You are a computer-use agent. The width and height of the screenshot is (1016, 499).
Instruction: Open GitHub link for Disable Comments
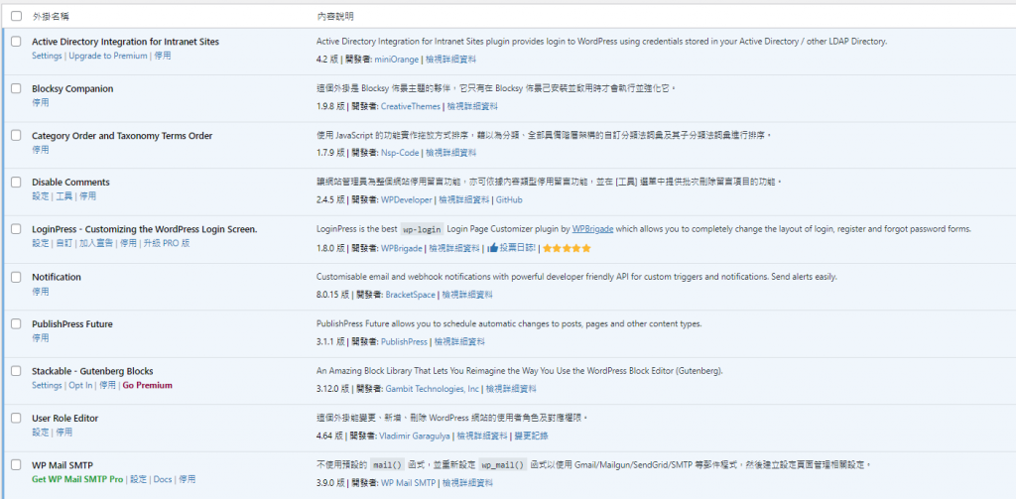pyautogui.click(x=509, y=200)
